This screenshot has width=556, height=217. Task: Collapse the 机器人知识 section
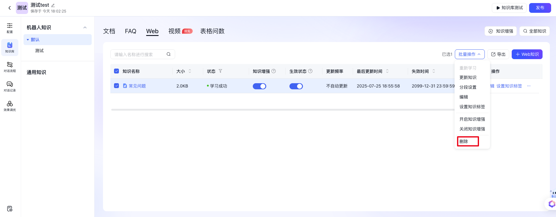click(x=85, y=27)
